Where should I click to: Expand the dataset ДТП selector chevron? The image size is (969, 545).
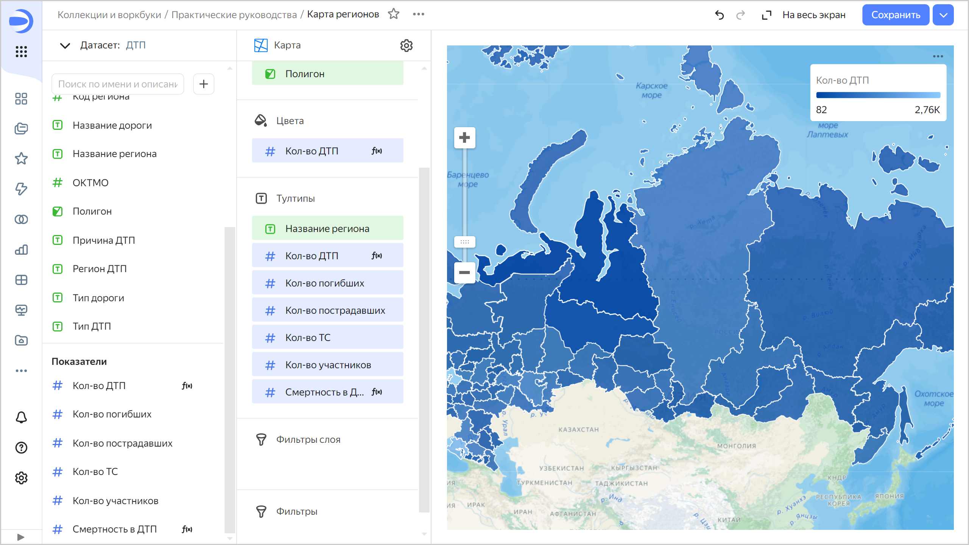pos(65,45)
